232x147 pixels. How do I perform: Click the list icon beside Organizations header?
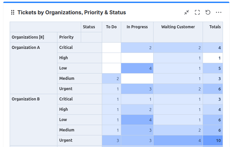pyautogui.click(x=42, y=37)
